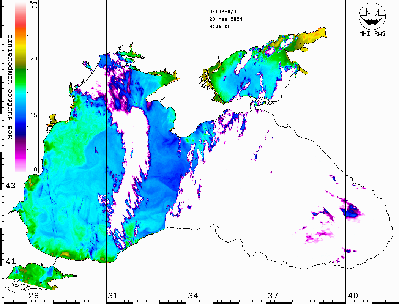
Task: Click longitude label 31
Action: tap(113, 295)
